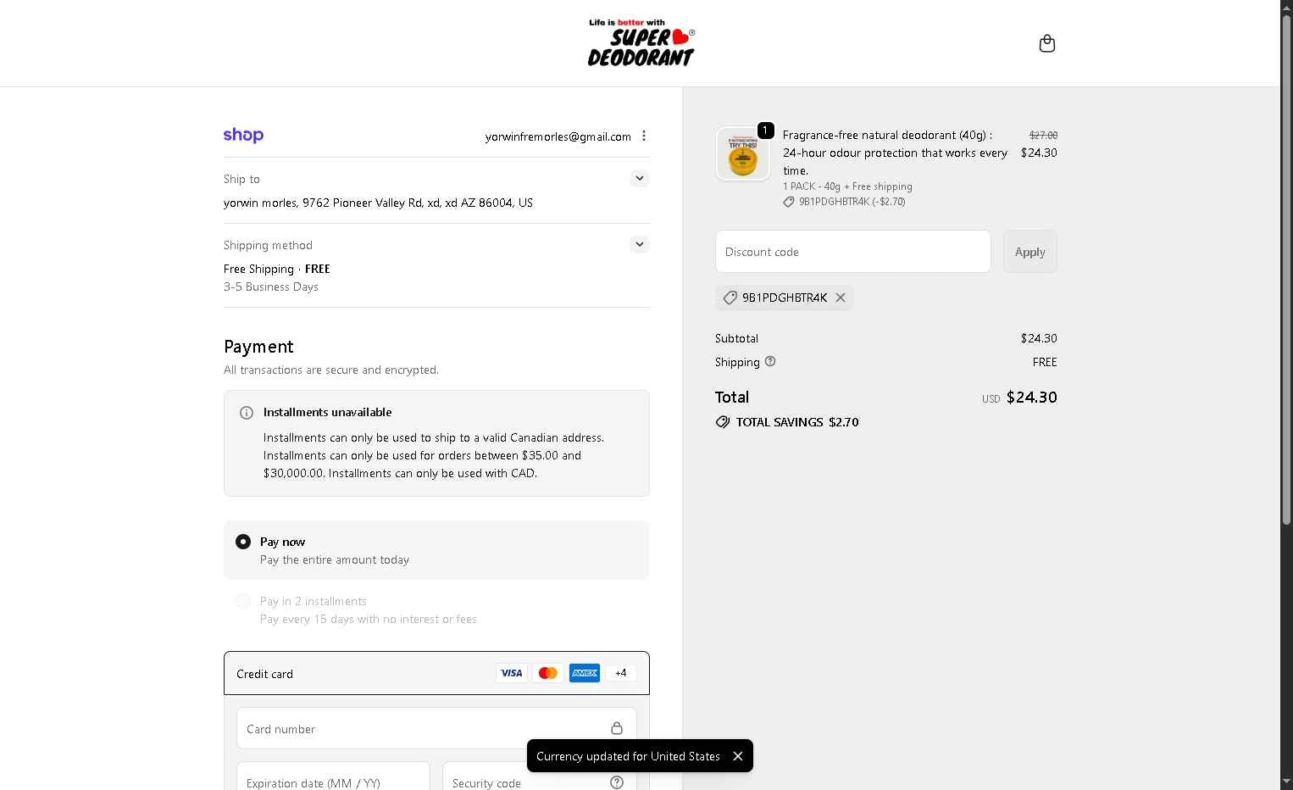Show the +4 more card types
The height and width of the screenshot is (790, 1293).
point(621,673)
